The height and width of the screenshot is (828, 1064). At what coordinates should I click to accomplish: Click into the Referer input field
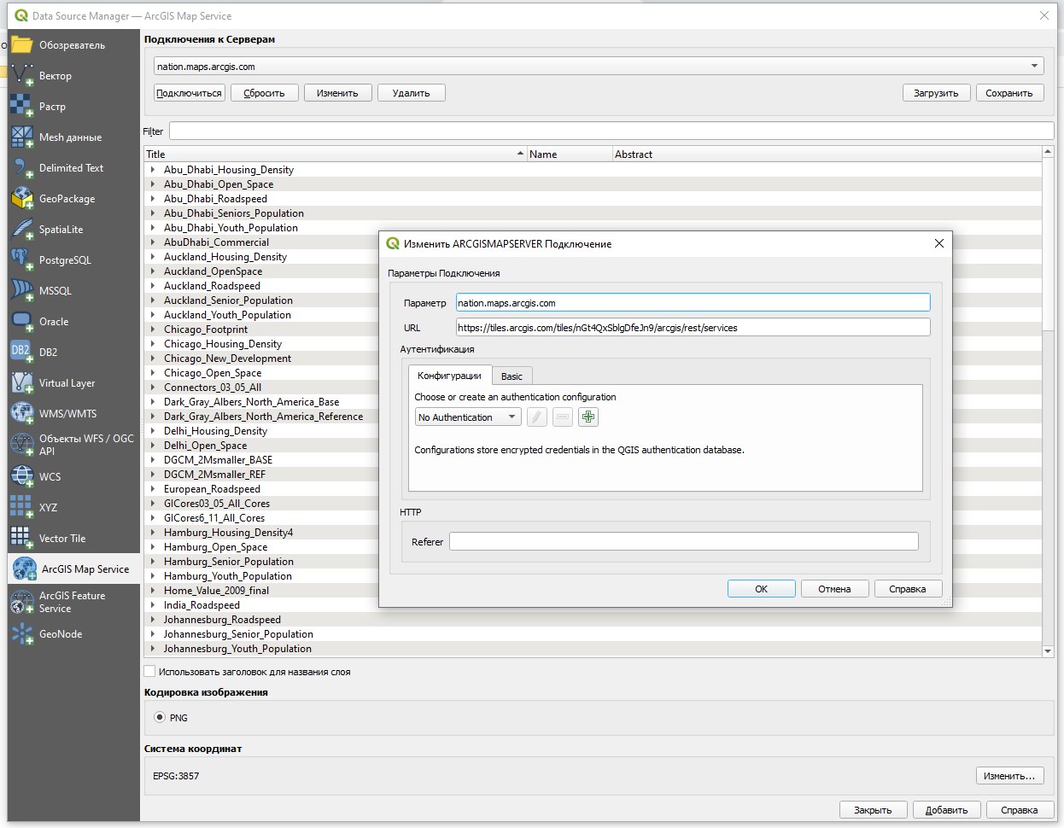[684, 541]
